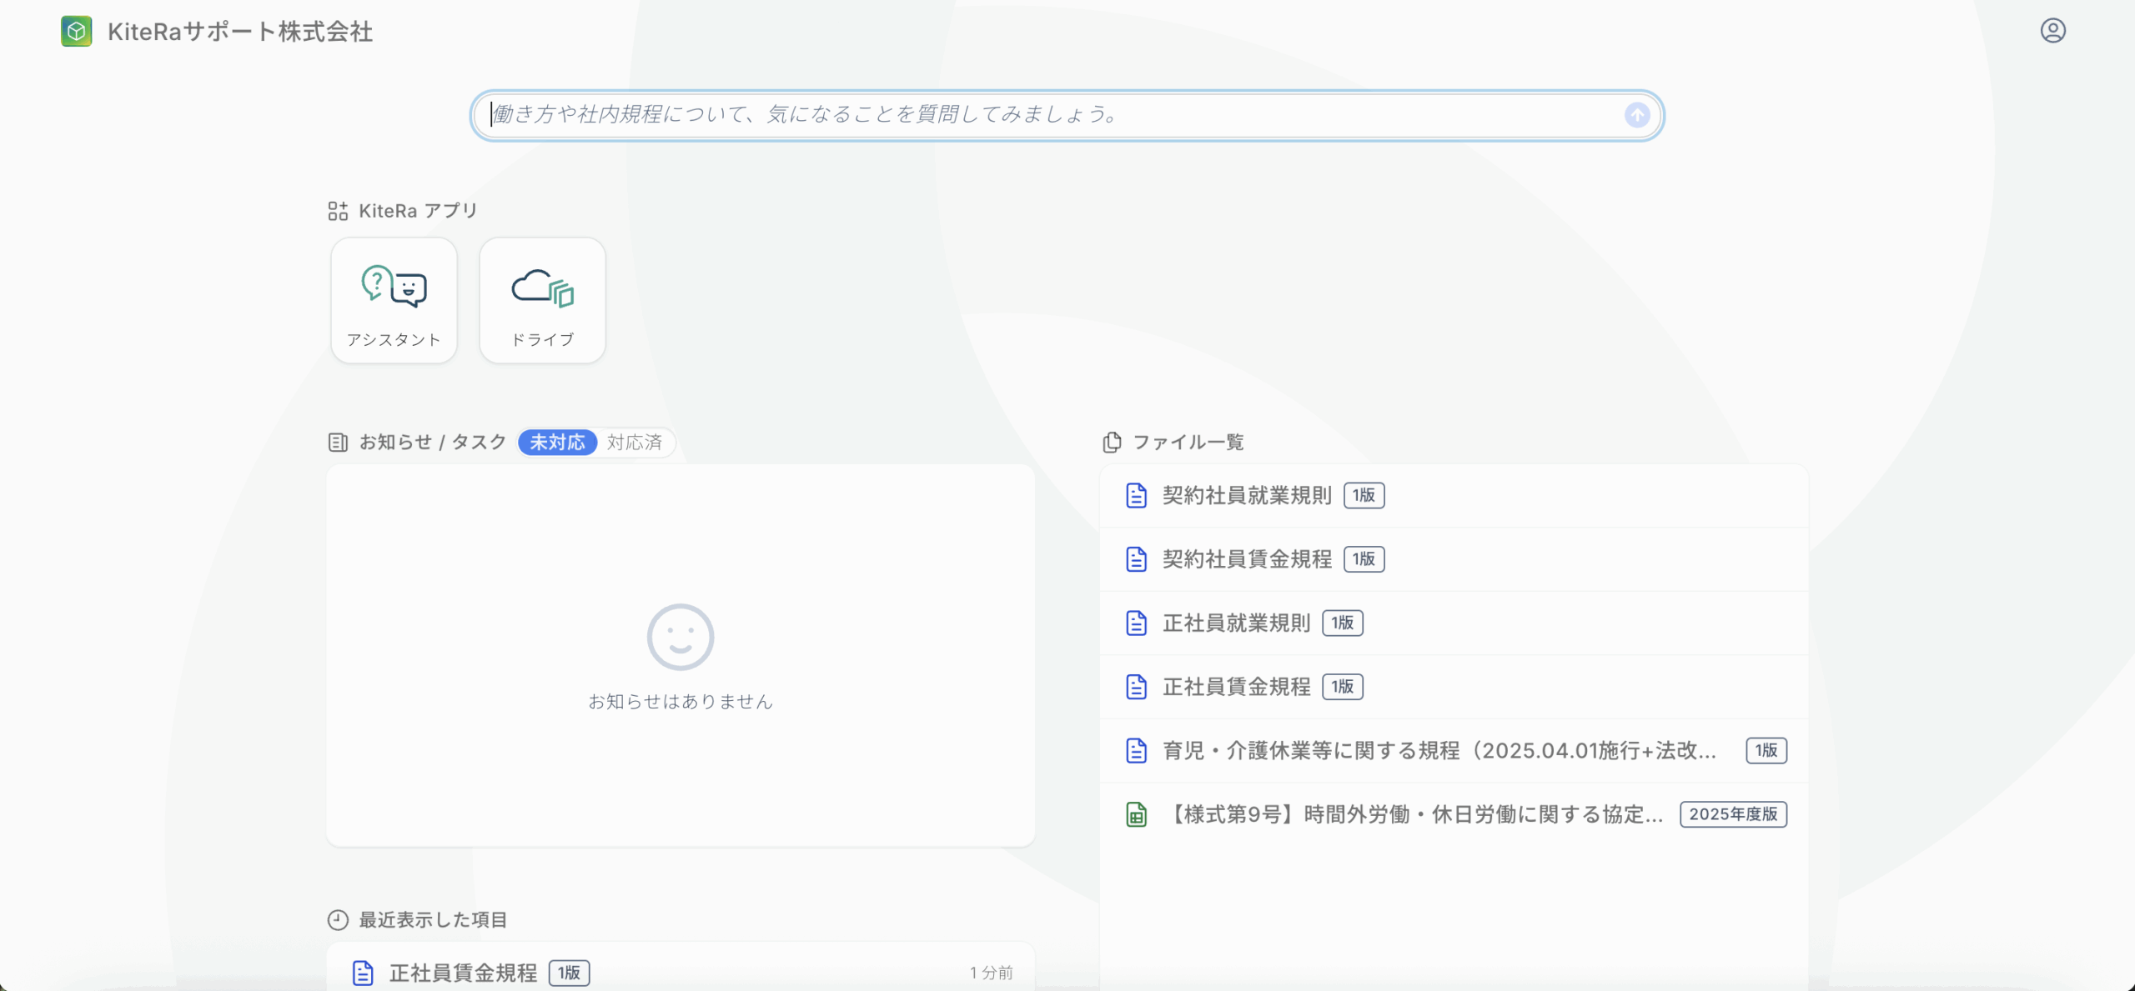Screen dimensions: 2135x991
Task: Click spreadsheet icon for 様式第9号 file
Action: (1136, 814)
